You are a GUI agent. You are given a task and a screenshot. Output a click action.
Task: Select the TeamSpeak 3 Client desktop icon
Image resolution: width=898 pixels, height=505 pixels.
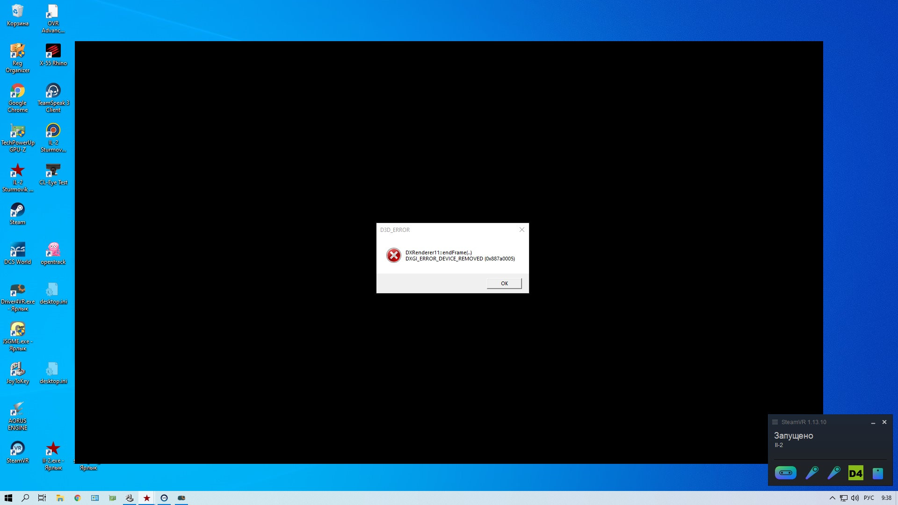pos(53,98)
